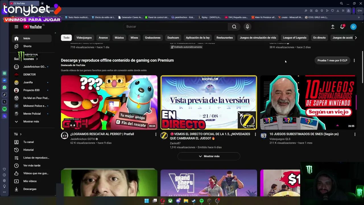This screenshot has width=364, height=205.
Task: Open Spotify in the Opera sidebar
Action: tap(4, 109)
